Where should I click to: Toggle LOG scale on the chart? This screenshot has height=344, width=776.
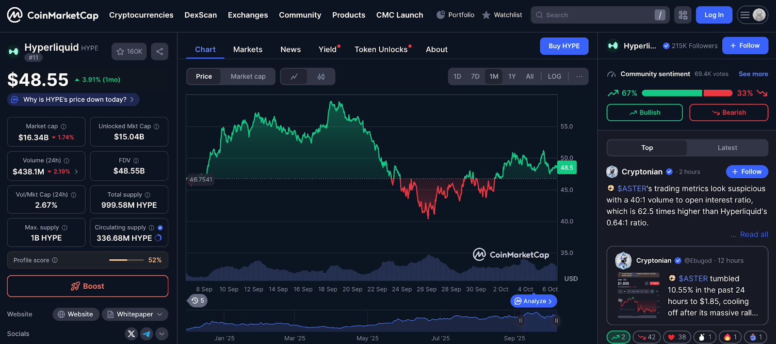pyautogui.click(x=554, y=77)
